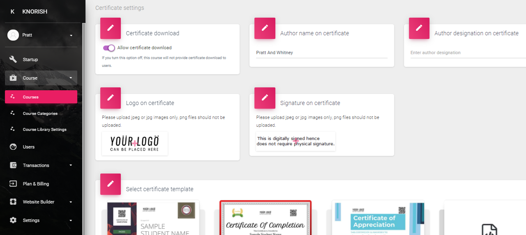526x235 pixels.
Task: Click the Certificate settings heading text
Action: (x=120, y=8)
